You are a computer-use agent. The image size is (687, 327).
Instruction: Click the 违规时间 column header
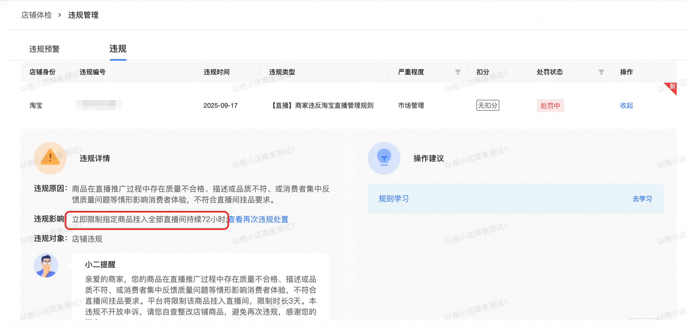(x=217, y=72)
